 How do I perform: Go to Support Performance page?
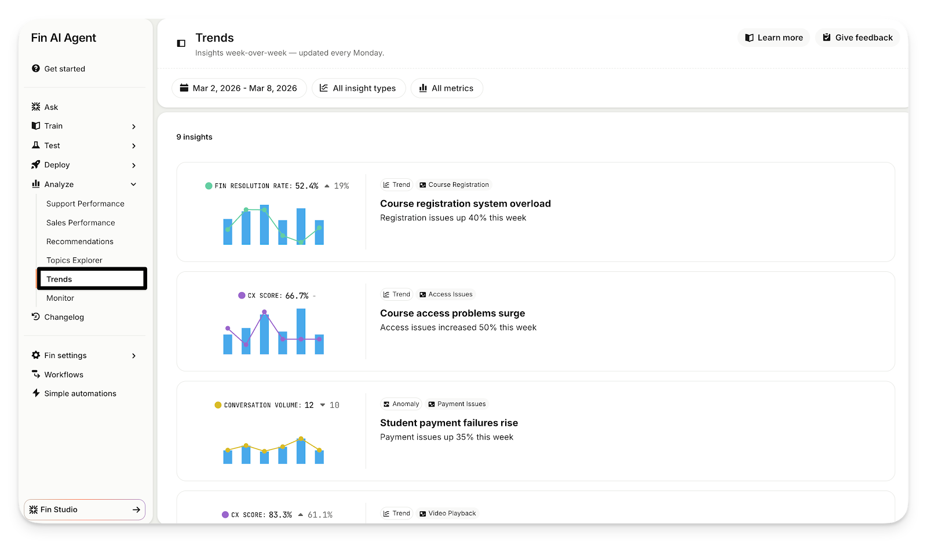coord(85,204)
